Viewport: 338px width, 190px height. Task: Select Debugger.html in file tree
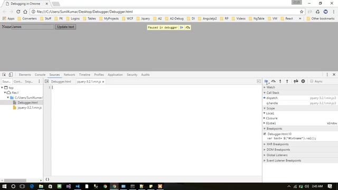coord(27,102)
